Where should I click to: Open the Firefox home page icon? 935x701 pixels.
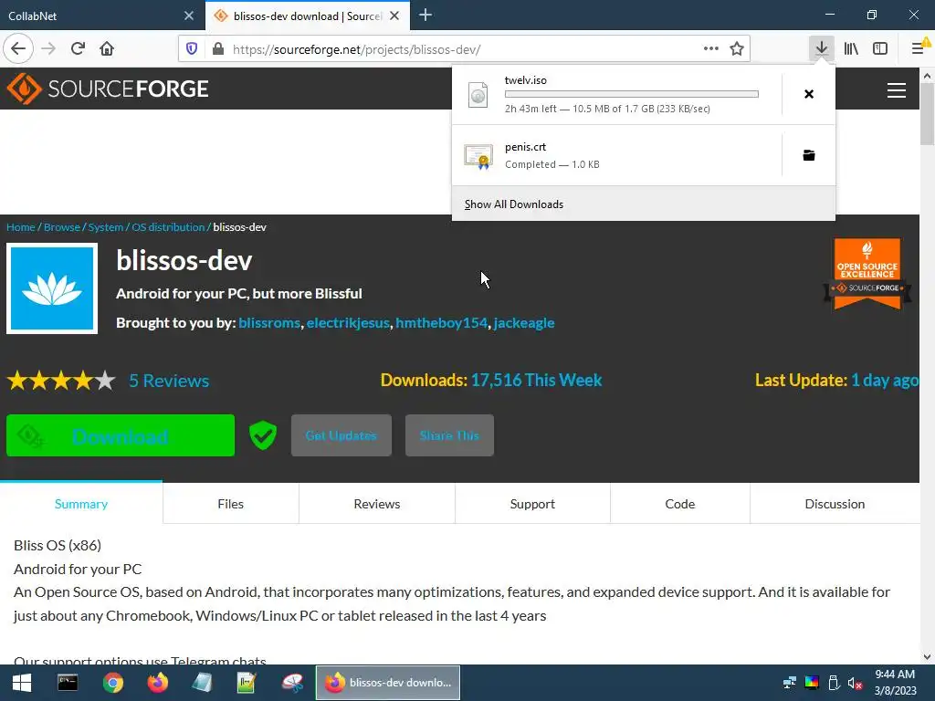107,48
